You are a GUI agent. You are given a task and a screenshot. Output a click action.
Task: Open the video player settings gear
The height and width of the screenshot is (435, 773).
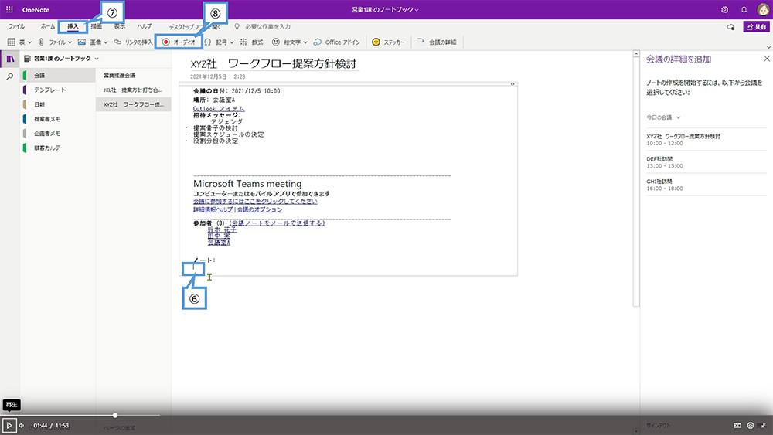pyautogui.click(x=751, y=425)
